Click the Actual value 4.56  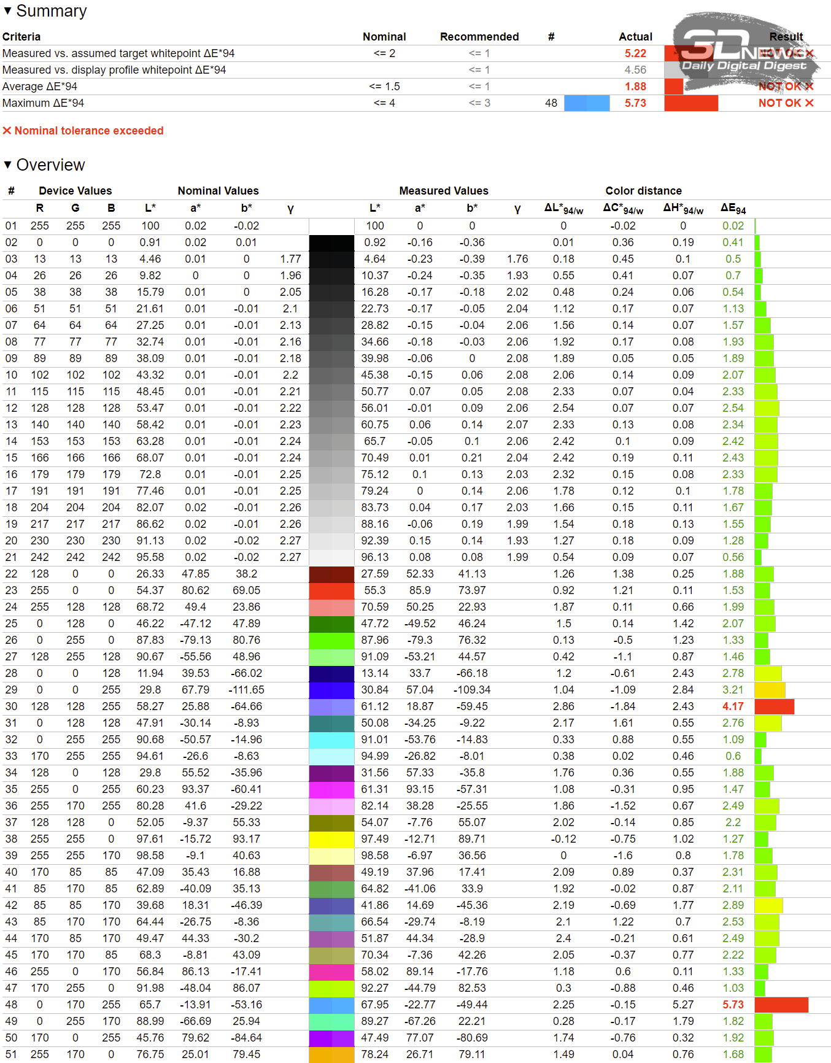click(635, 70)
